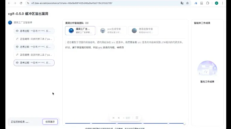Skip to previous replay step

pos(113,118)
